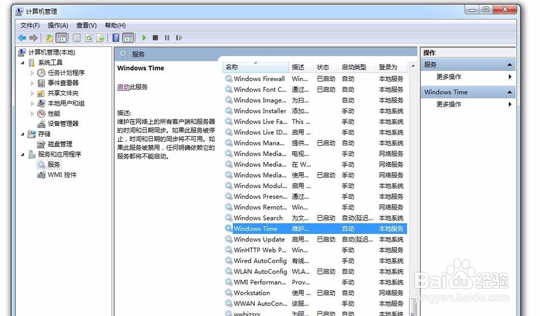Select the Windows Installer service row
The width and height of the screenshot is (540, 316).
(x=315, y=111)
